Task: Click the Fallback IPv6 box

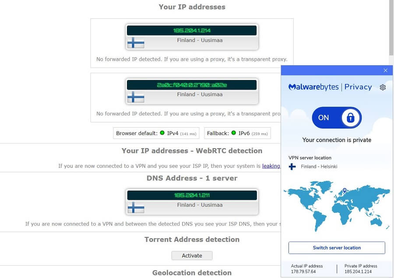Action: pos(237,133)
